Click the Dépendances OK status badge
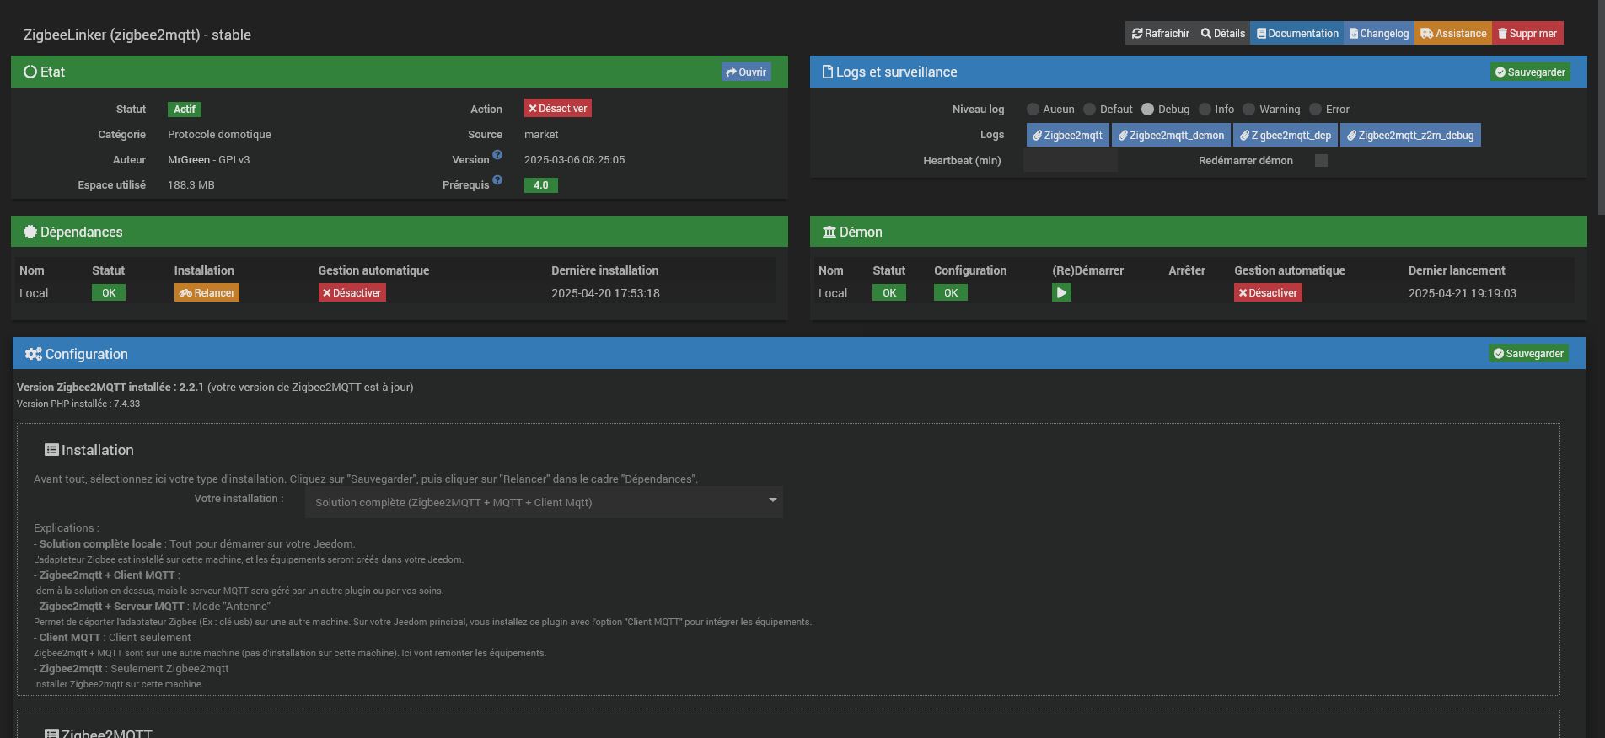Image resolution: width=1605 pixels, height=738 pixels. [x=109, y=293]
